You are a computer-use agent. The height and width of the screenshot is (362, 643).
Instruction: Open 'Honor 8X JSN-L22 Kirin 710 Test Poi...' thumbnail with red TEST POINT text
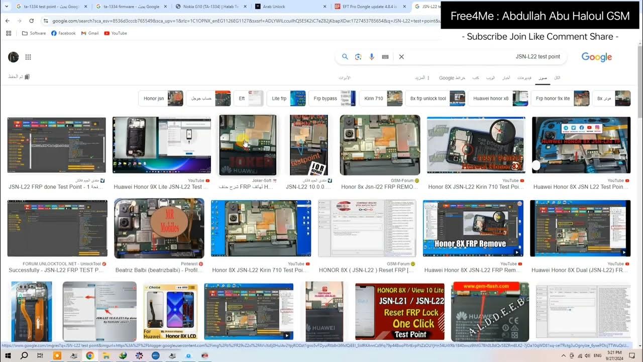point(476,145)
